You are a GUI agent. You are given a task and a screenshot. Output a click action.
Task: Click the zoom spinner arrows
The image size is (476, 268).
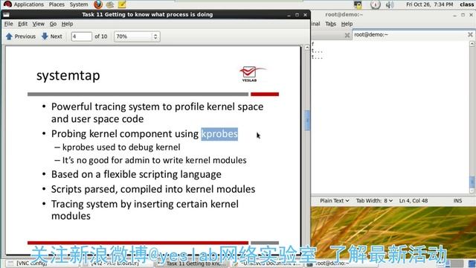coord(155,36)
